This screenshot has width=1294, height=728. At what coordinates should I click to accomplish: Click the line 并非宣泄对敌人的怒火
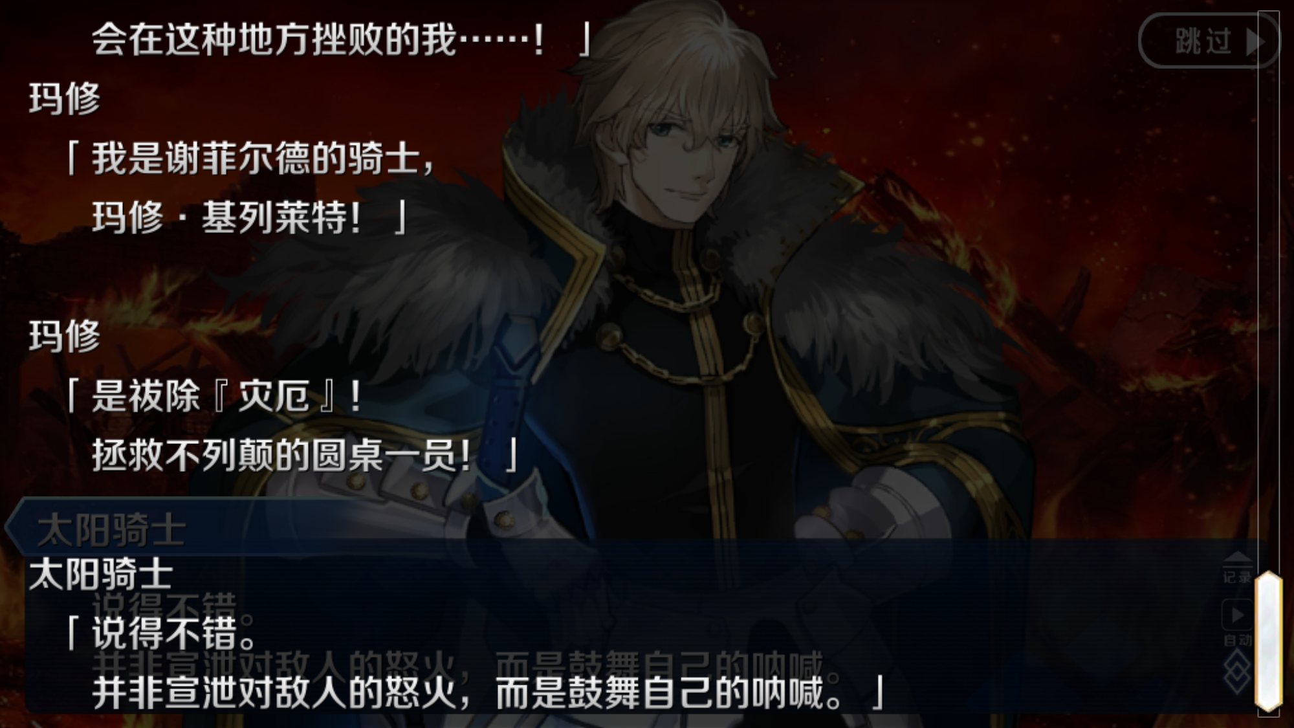click(488, 692)
